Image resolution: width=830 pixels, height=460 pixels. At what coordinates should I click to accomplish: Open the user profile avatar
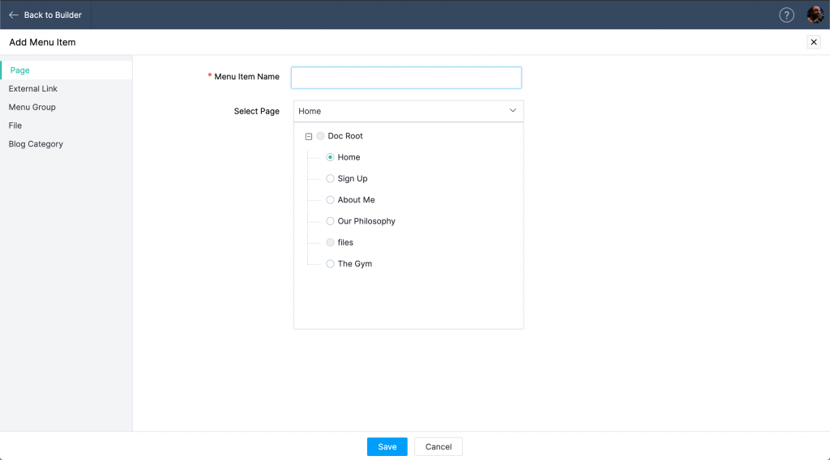click(x=815, y=15)
